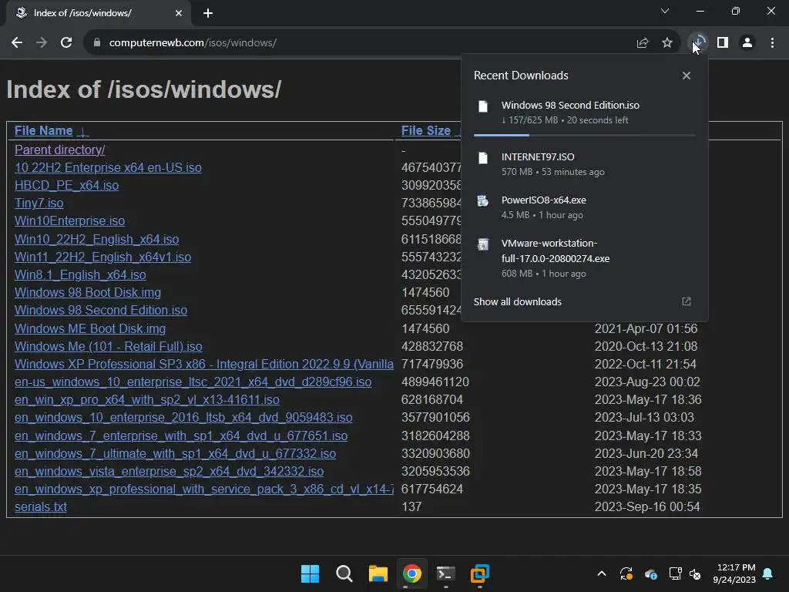789x592 pixels.
Task: Download HBCD_PE_x64.iso
Action: [66, 185]
